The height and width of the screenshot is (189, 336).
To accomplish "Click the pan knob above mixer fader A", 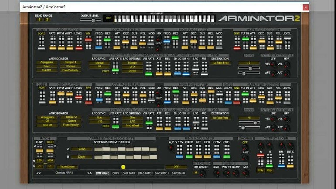I will coord(261,146).
